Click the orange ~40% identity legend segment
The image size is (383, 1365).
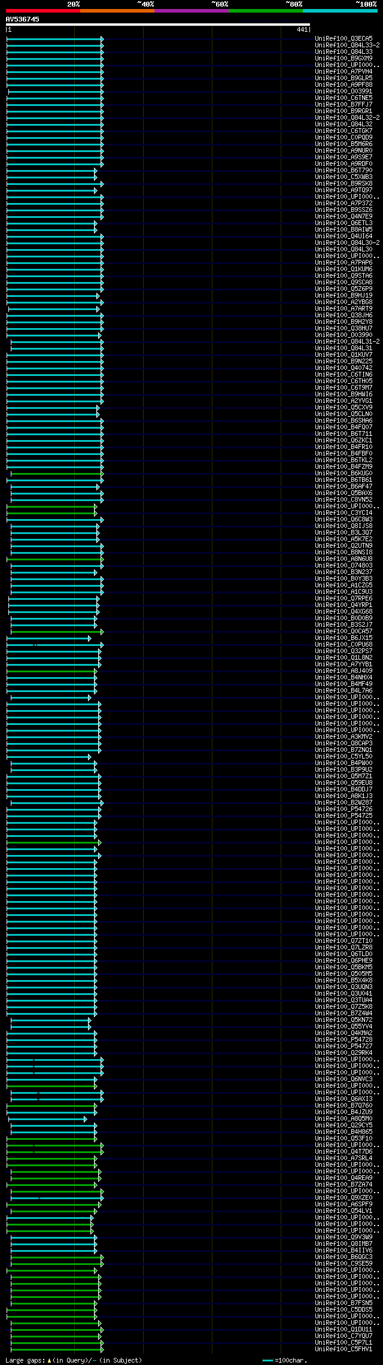click(117, 11)
